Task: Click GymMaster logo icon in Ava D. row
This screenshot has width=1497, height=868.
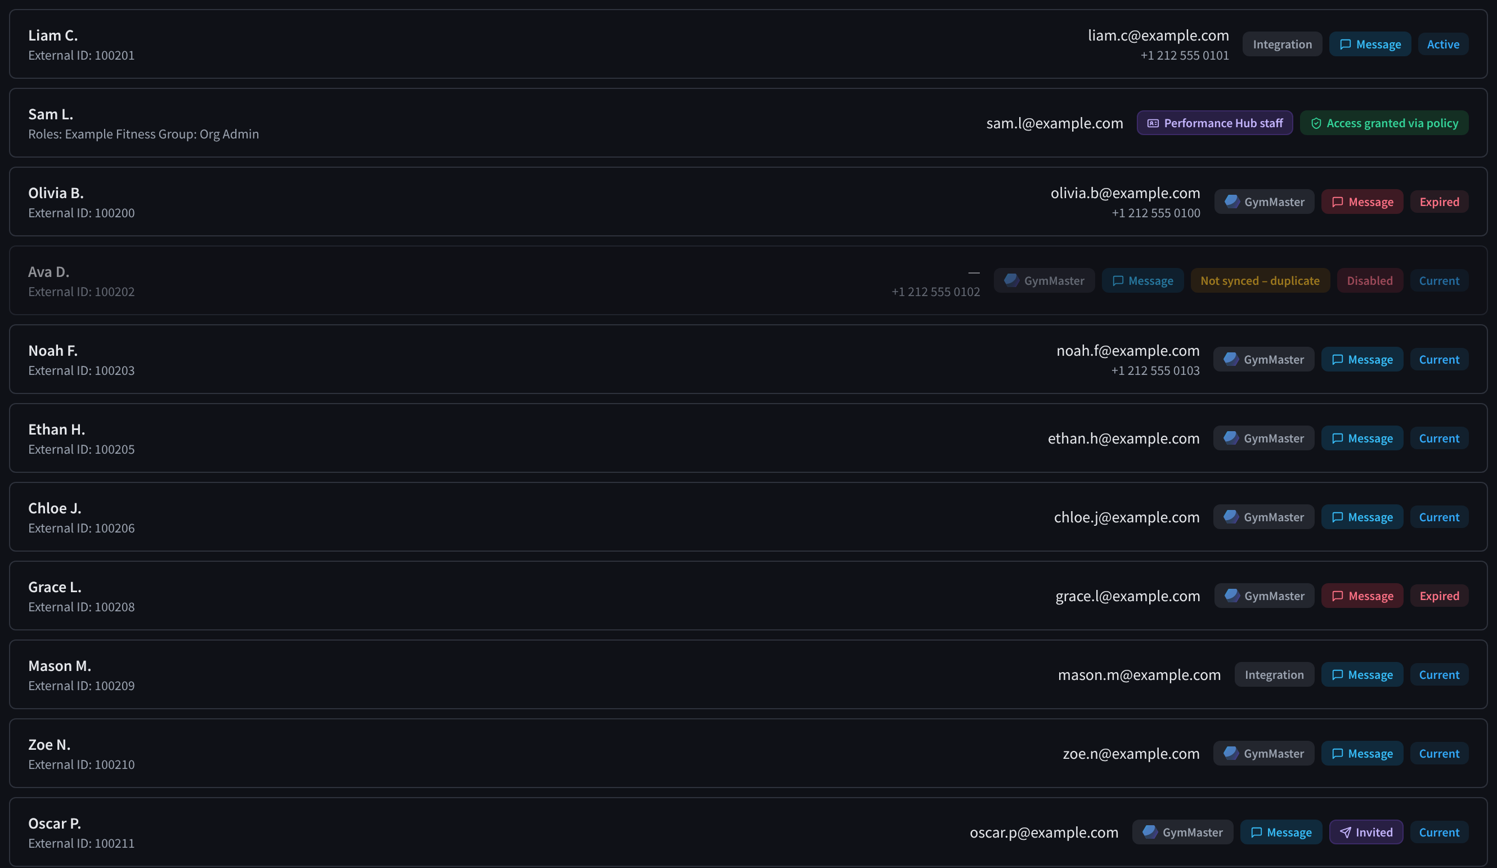Action: tap(1011, 280)
